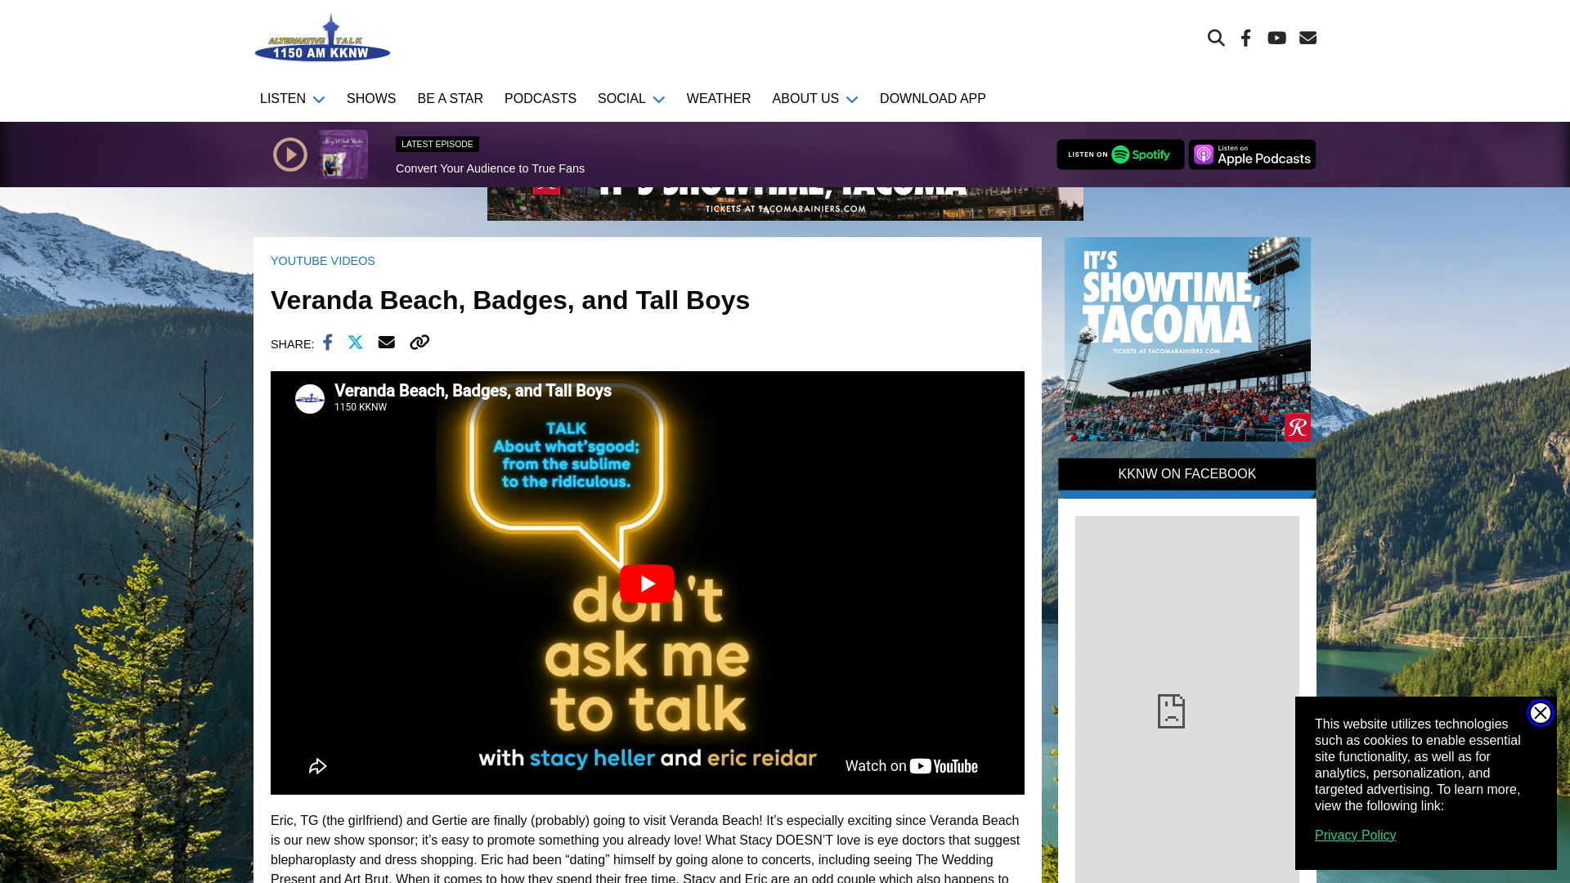Click the LATEST EPISODE label
1570x883 pixels.
437,144
